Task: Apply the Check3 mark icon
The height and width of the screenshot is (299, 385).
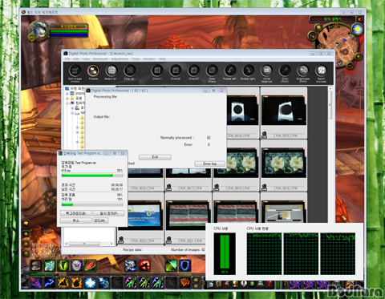Action: click(x=193, y=71)
